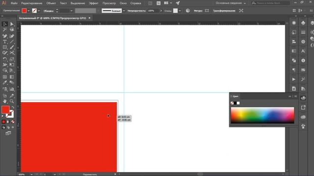The width and height of the screenshot is (314, 176).
Task: Open the Actions panel play icon
Action: click(x=294, y=79)
